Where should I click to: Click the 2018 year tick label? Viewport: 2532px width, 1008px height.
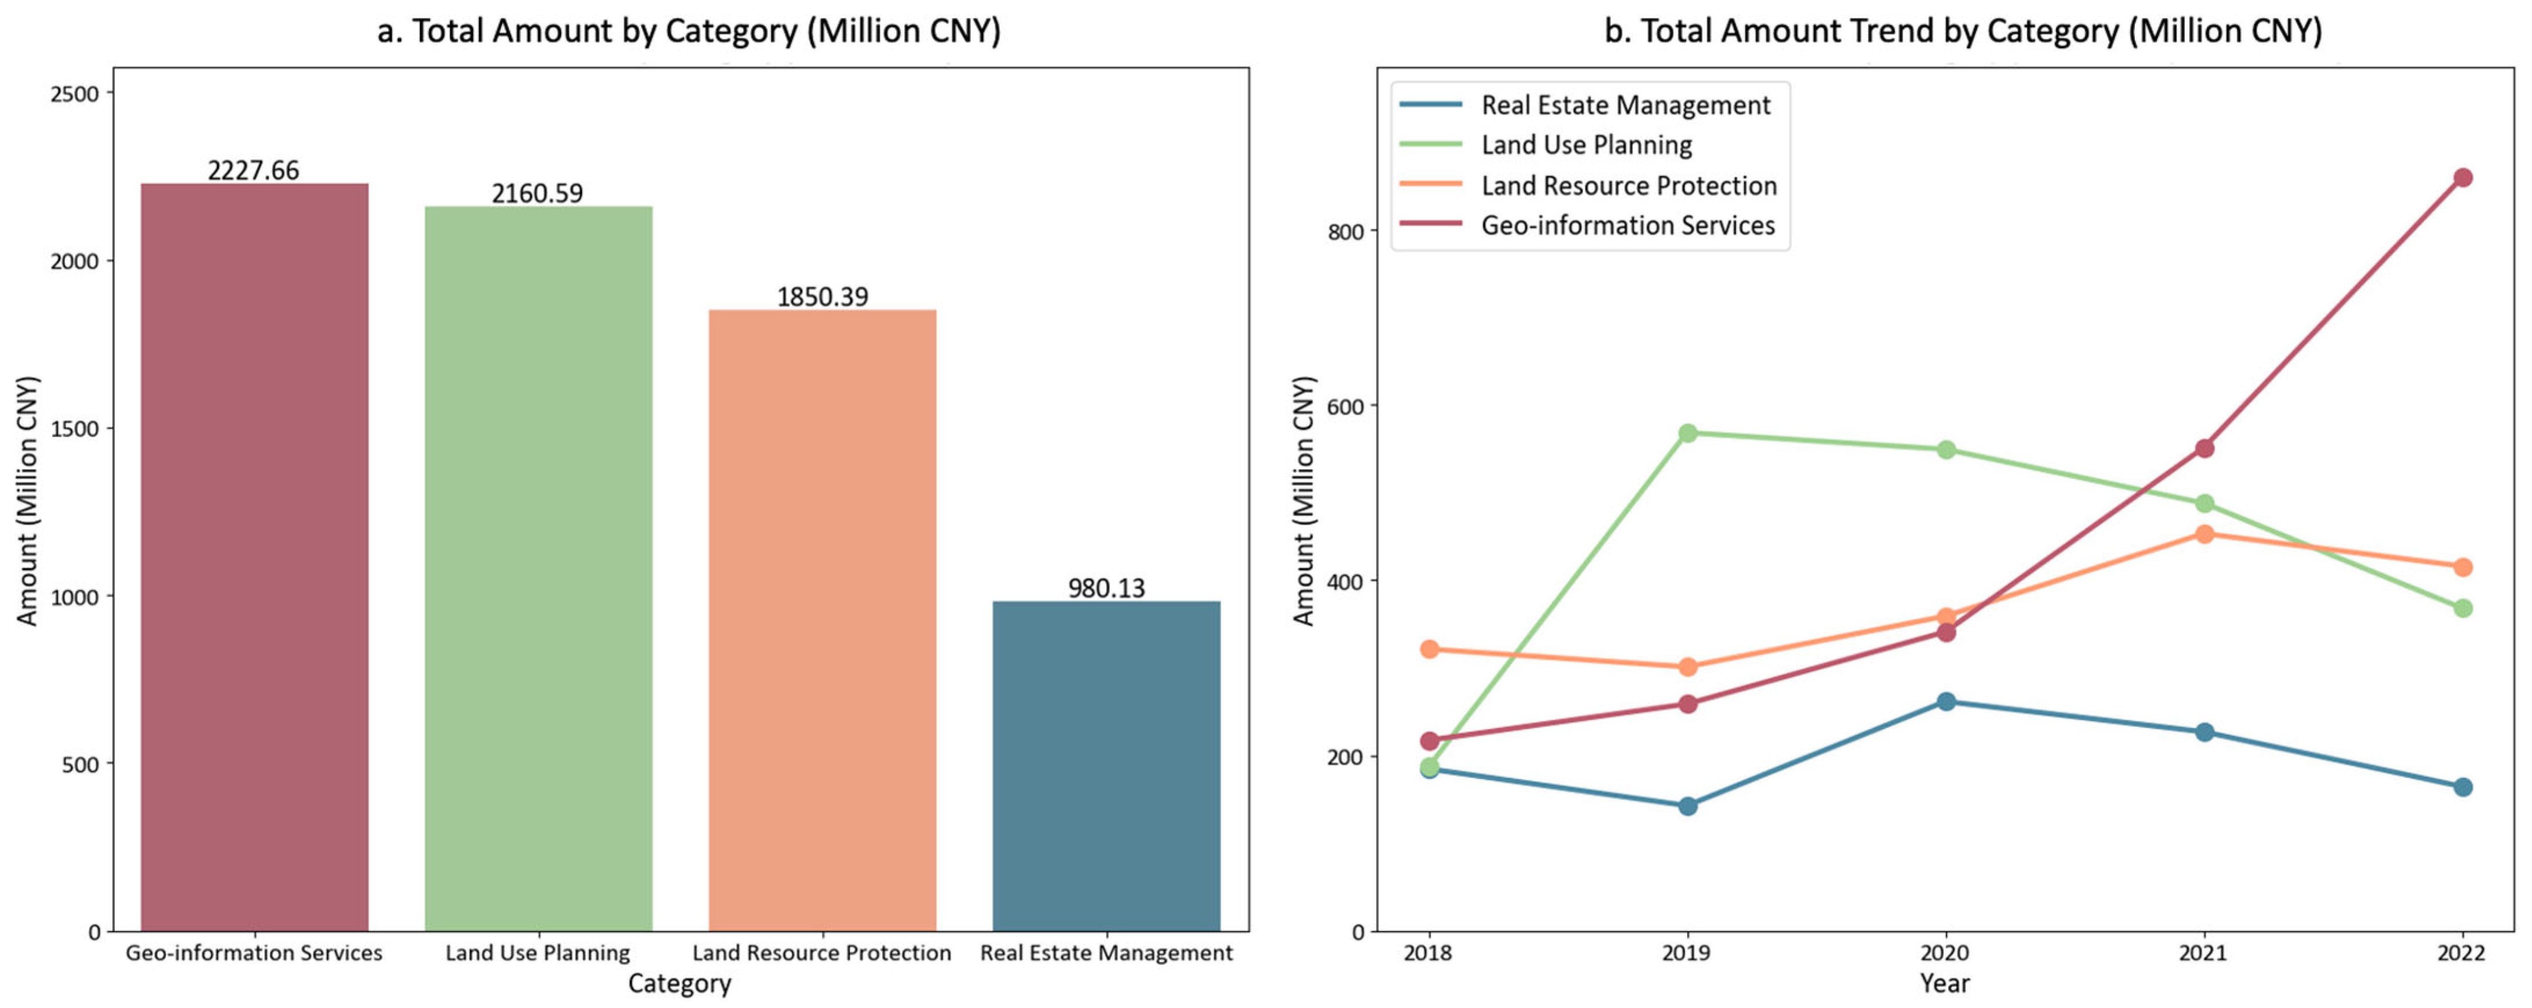pyautogui.click(x=1429, y=952)
